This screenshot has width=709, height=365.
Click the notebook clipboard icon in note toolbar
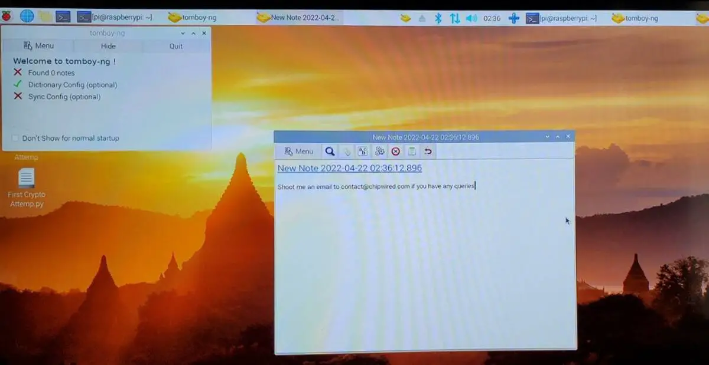[412, 152]
